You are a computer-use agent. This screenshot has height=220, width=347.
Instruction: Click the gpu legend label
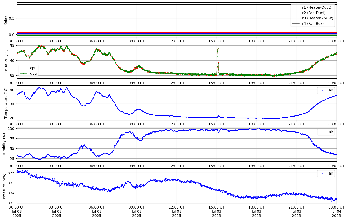33,73
